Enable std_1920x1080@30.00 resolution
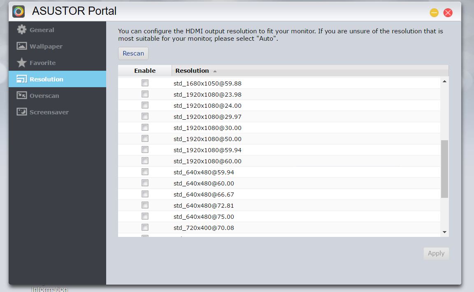This screenshot has width=474, height=292. pos(145,127)
